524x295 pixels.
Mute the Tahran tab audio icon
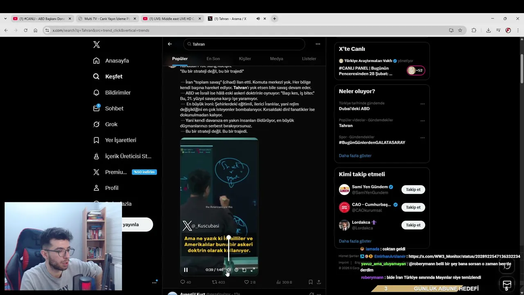pos(258,19)
